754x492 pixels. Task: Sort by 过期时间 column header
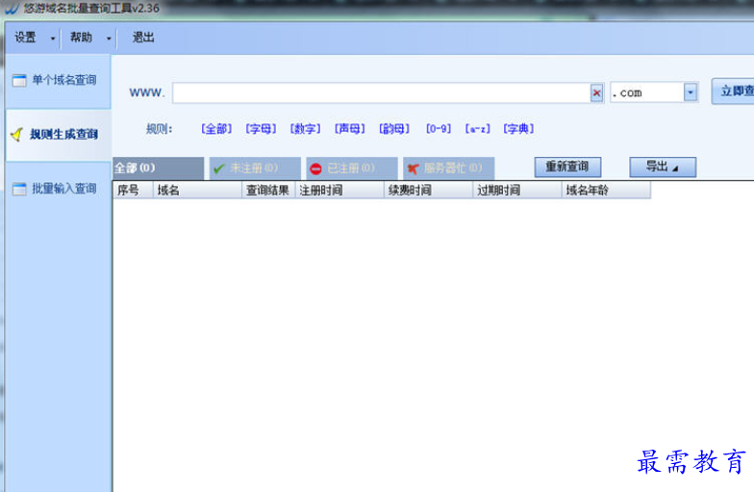[x=517, y=191]
